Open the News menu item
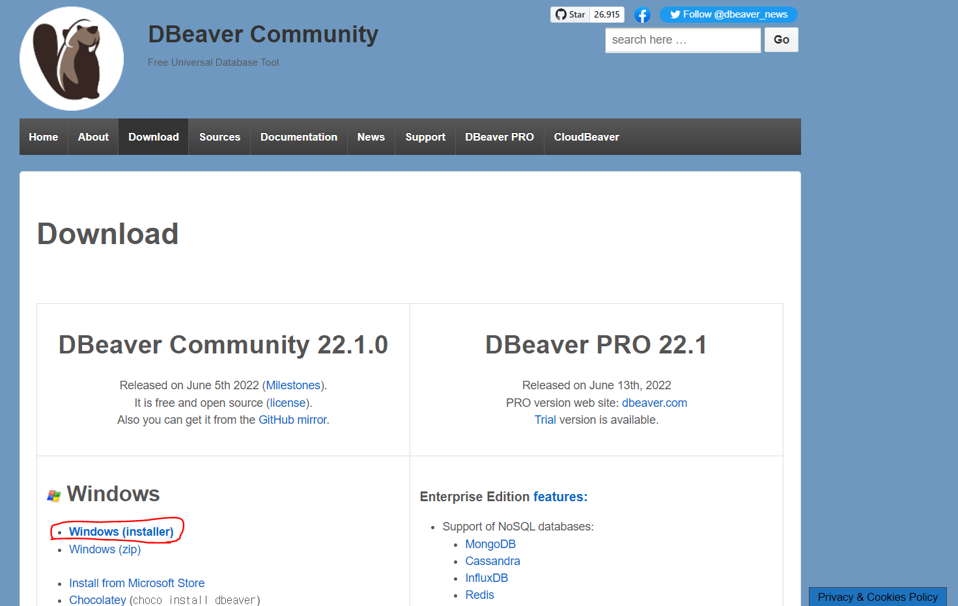Image resolution: width=958 pixels, height=606 pixels. point(371,137)
